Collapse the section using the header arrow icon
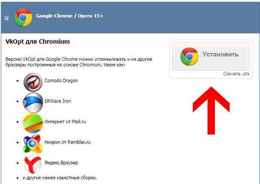260x184 pixels. coord(6,18)
